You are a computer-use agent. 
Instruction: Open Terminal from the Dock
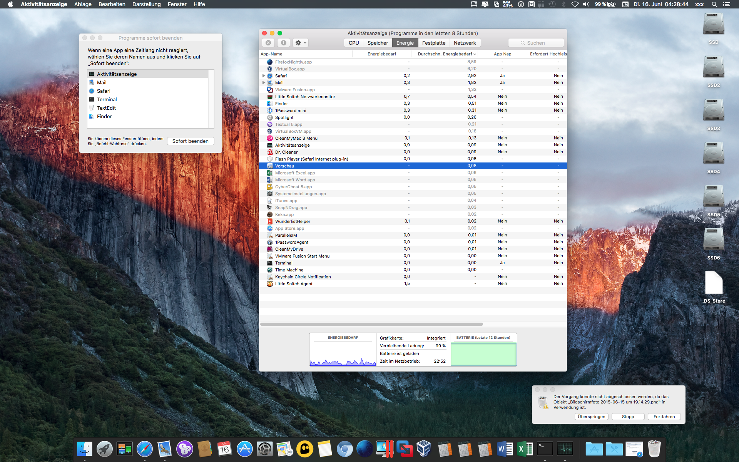click(x=545, y=449)
